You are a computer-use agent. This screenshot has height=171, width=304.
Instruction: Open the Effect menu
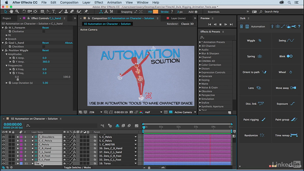point(99,2)
